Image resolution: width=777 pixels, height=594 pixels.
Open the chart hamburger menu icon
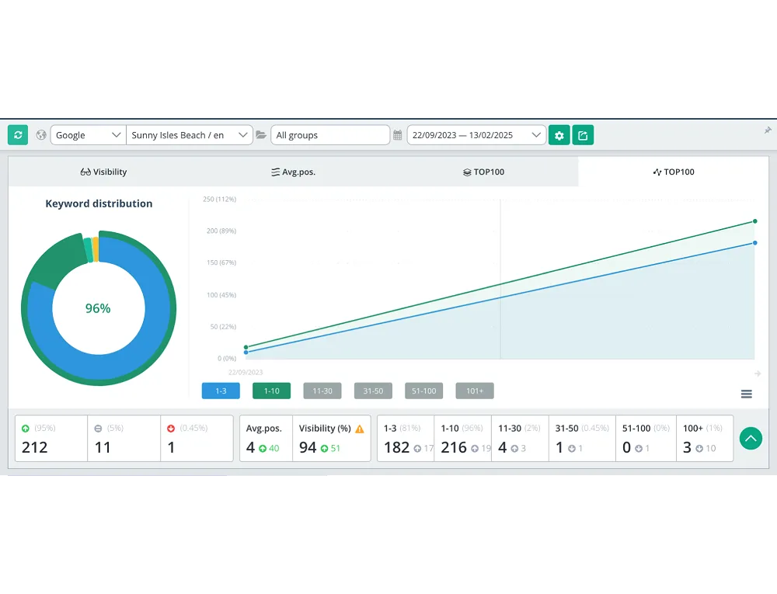coord(746,394)
